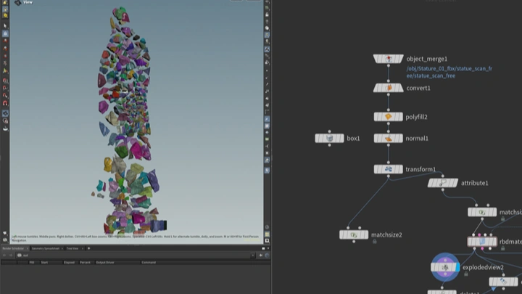
Task: Switch to the Geometry Spreadsheet tab
Action: (x=45, y=248)
